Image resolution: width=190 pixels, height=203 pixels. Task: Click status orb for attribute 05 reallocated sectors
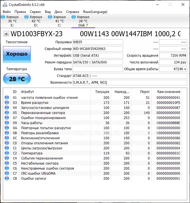(x=7, y=113)
